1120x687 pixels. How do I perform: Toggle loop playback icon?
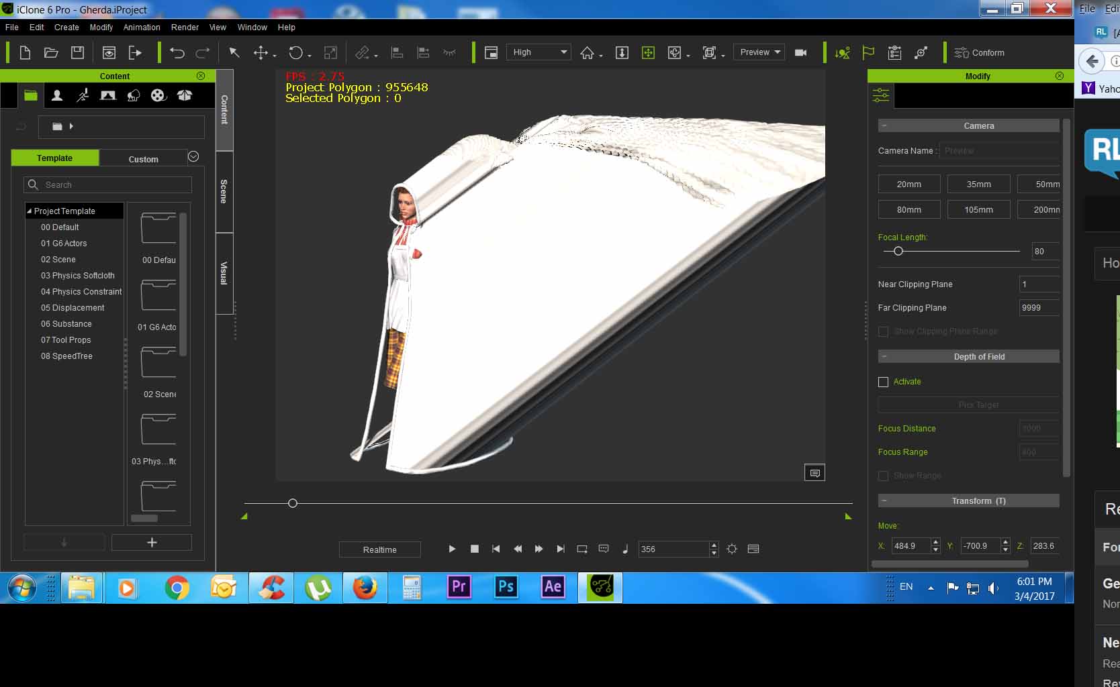pos(582,549)
